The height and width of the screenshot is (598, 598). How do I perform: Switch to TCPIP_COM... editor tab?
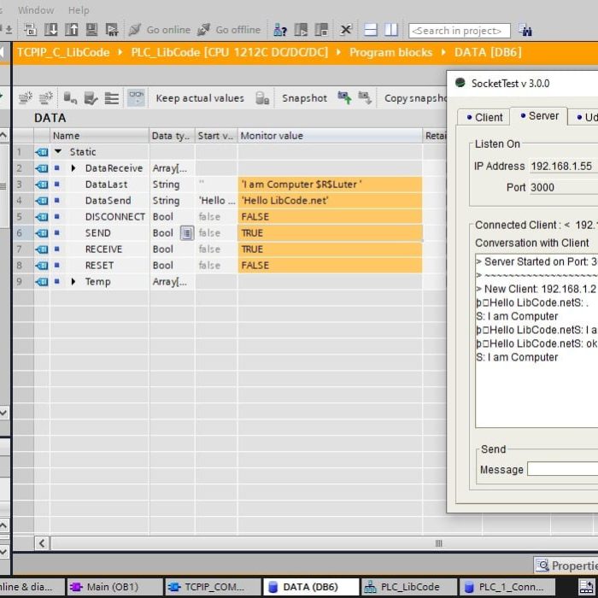[x=213, y=587]
